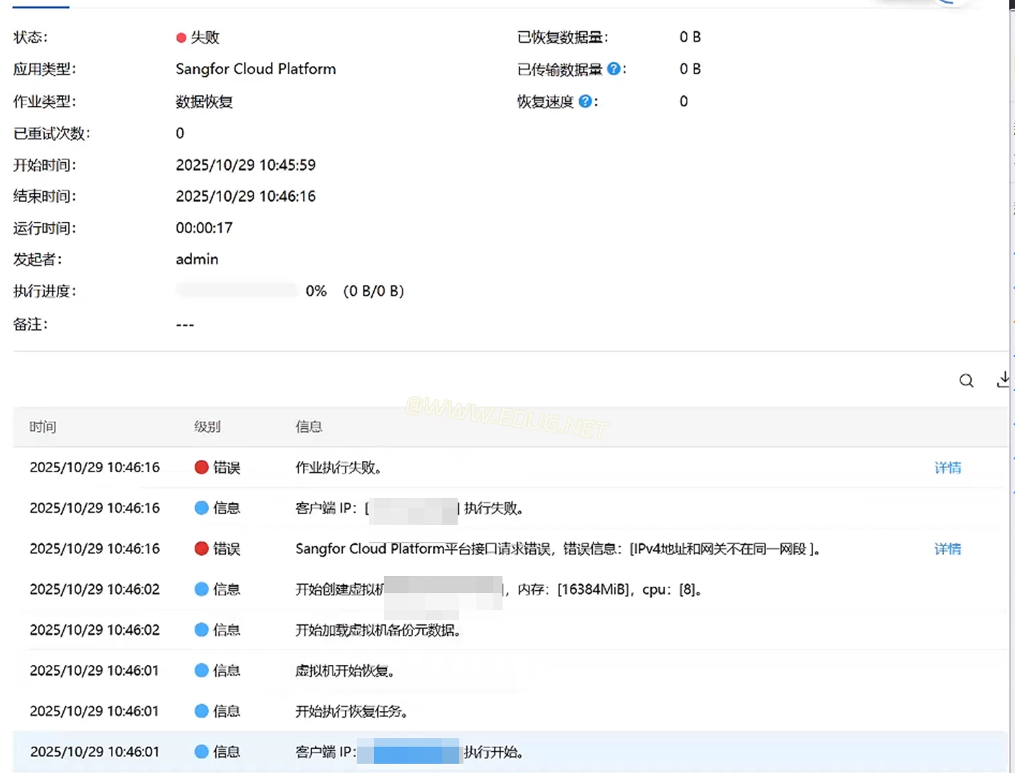Click the 级别 column header
1015x773 pixels.
(x=208, y=427)
